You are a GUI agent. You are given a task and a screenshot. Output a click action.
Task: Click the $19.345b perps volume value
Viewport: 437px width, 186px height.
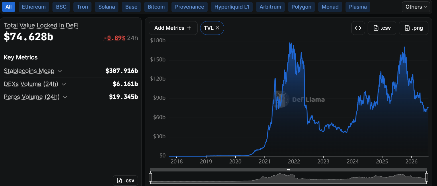(x=123, y=97)
